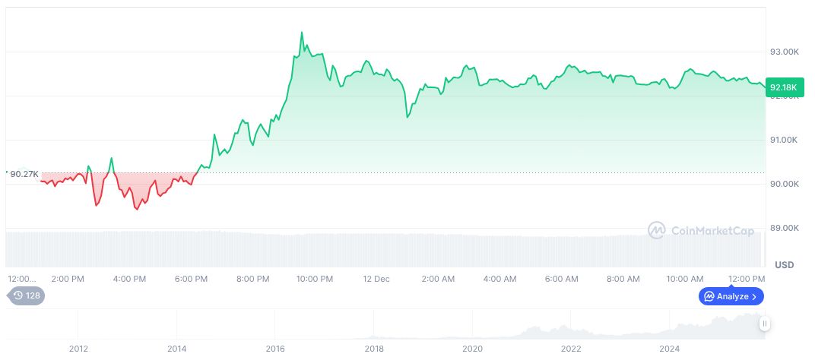
Task: Click the lowest red dip on the chart
Action: click(x=137, y=209)
